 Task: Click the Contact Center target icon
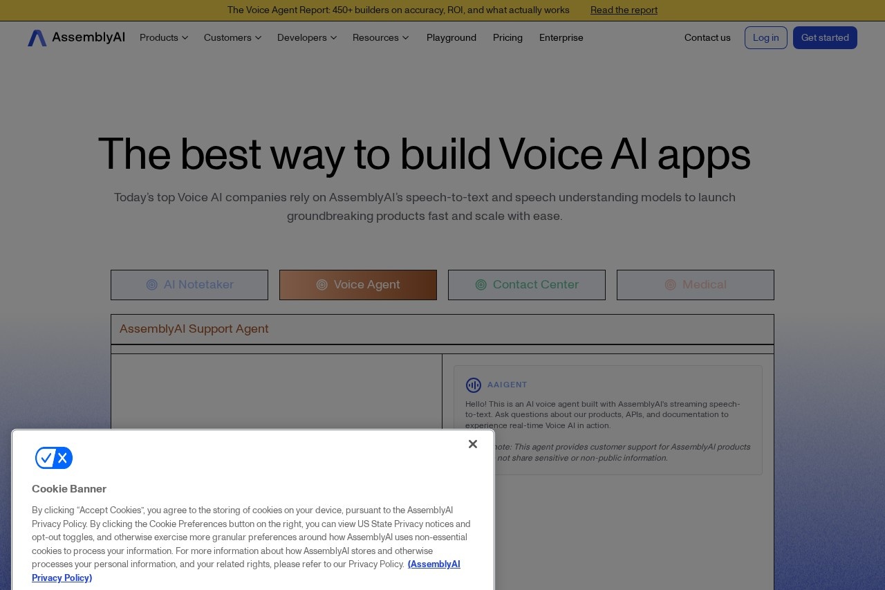[x=481, y=285]
